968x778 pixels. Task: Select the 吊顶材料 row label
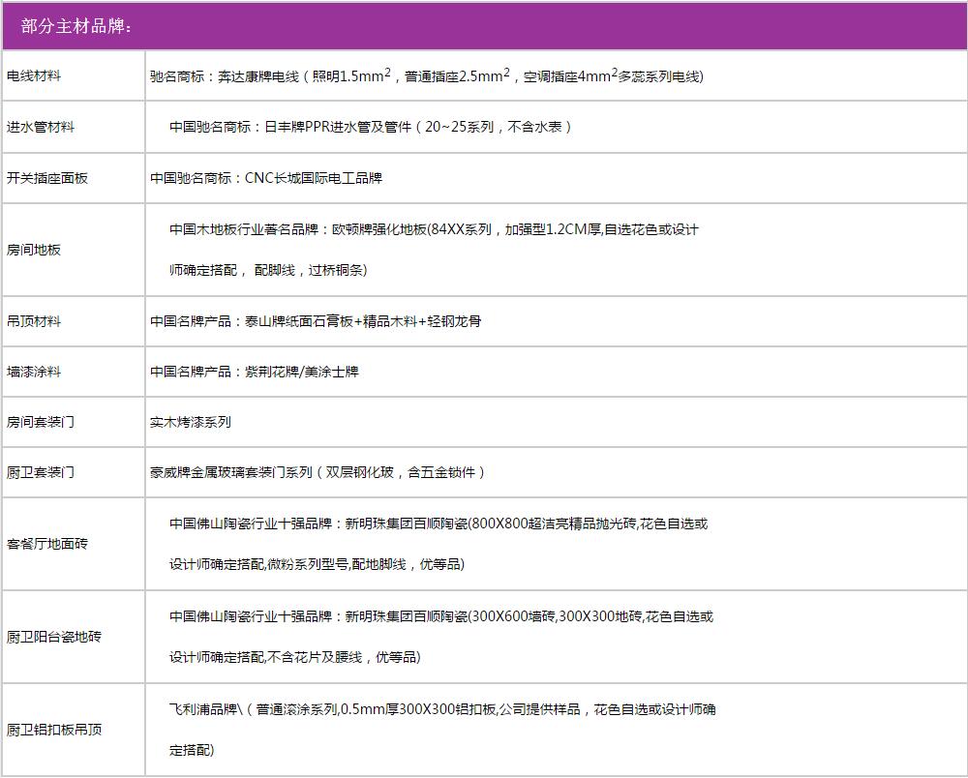(34, 321)
